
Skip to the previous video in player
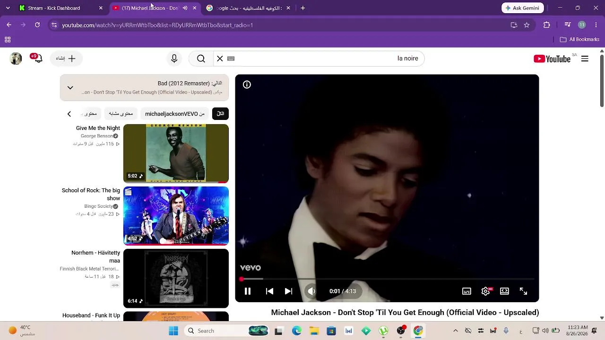[269, 291]
